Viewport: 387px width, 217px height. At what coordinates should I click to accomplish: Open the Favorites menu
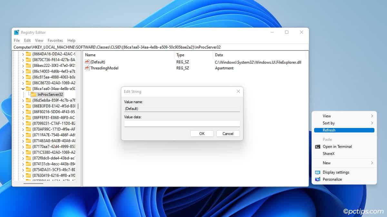tap(55, 41)
